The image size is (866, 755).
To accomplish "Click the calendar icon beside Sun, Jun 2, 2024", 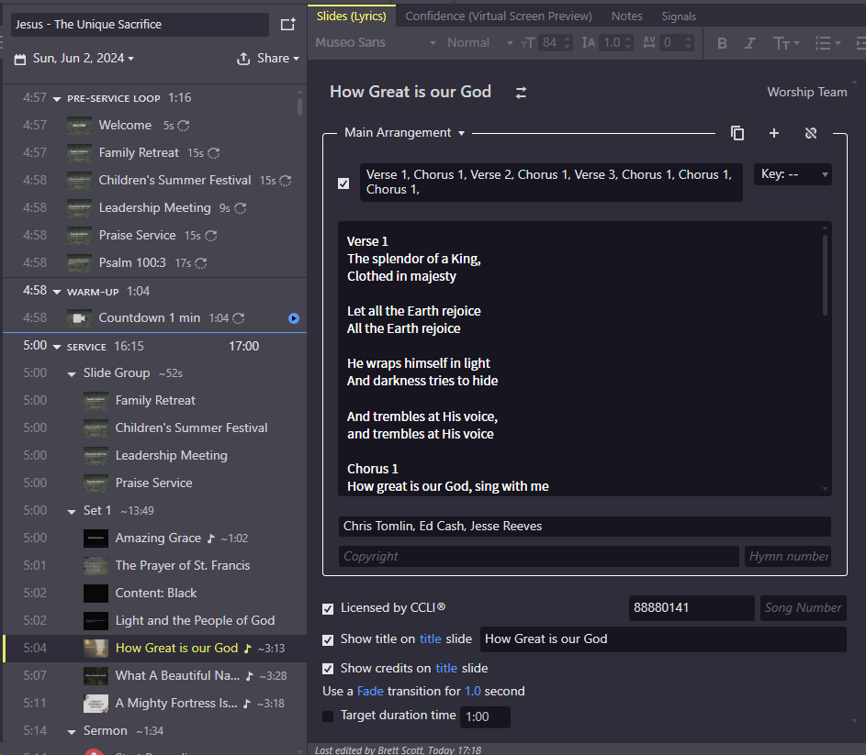I will 20,59.
